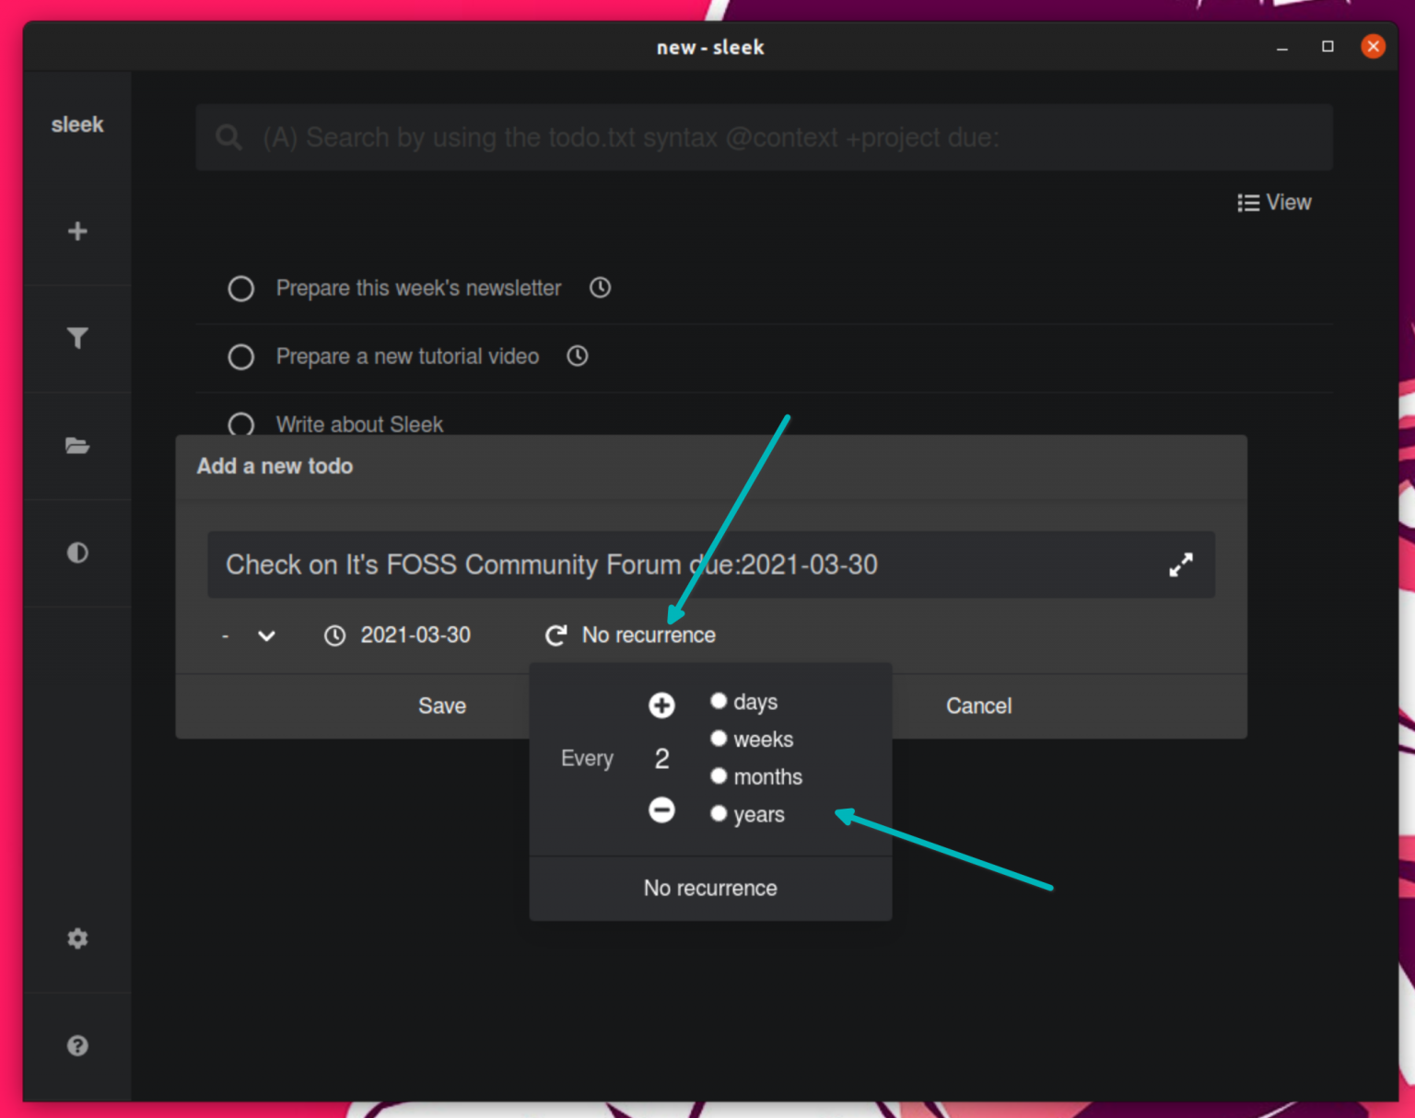Screen dimensions: 1415x1118
Task: Increase the recurrence interval with the plus stepper
Action: tap(661, 705)
